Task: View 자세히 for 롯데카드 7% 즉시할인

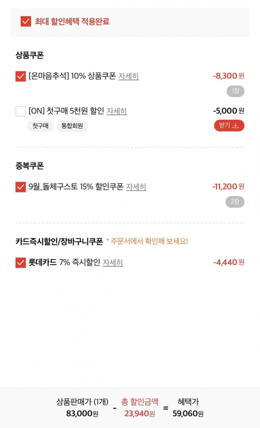Action: click(113, 262)
